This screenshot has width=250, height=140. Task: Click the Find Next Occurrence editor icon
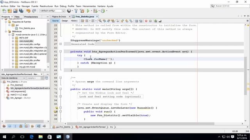coord(109,21)
